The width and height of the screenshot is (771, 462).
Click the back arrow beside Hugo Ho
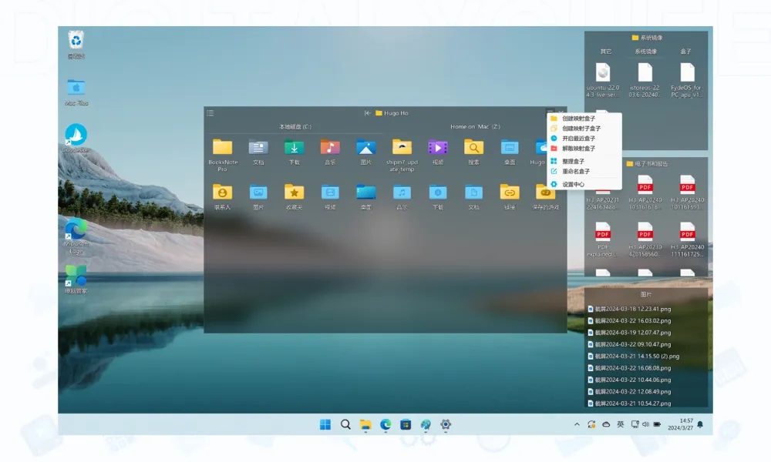coord(369,113)
